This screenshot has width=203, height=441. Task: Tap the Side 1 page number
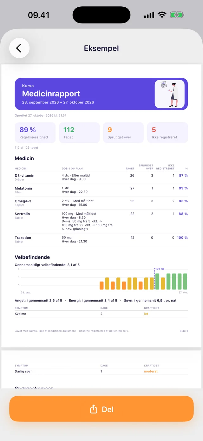[x=184, y=331]
